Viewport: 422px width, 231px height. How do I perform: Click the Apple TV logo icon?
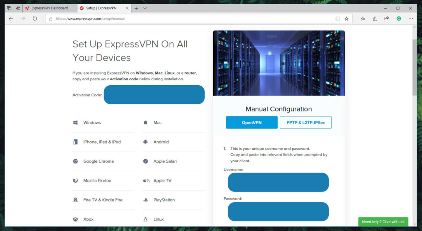point(146,181)
